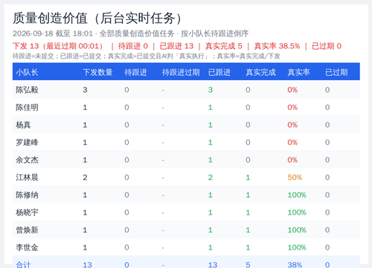Click 0% 真实率 in 余文杰 row

click(292, 160)
